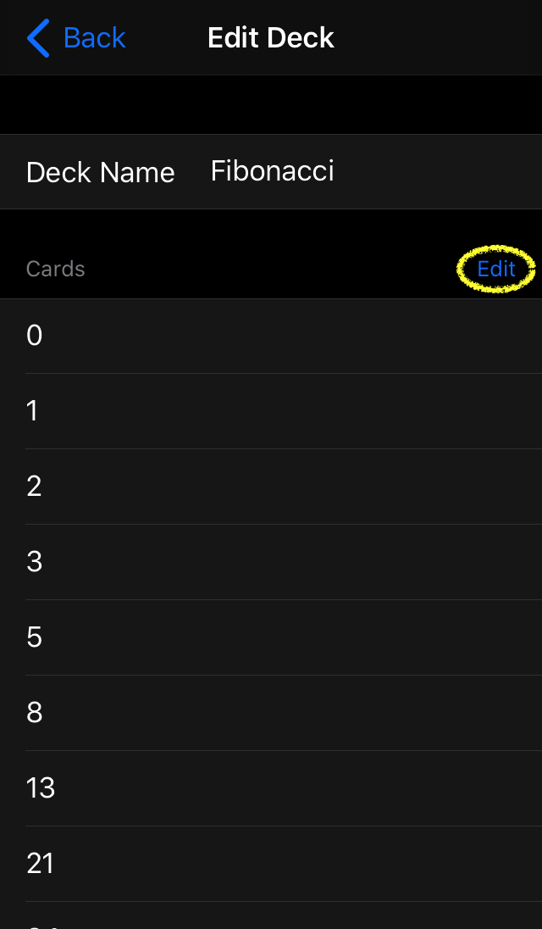Choose the card labeled 2

[271, 487]
